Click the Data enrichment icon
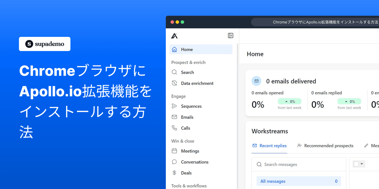This screenshot has width=379, height=189. pyautogui.click(x=174, y=83)
